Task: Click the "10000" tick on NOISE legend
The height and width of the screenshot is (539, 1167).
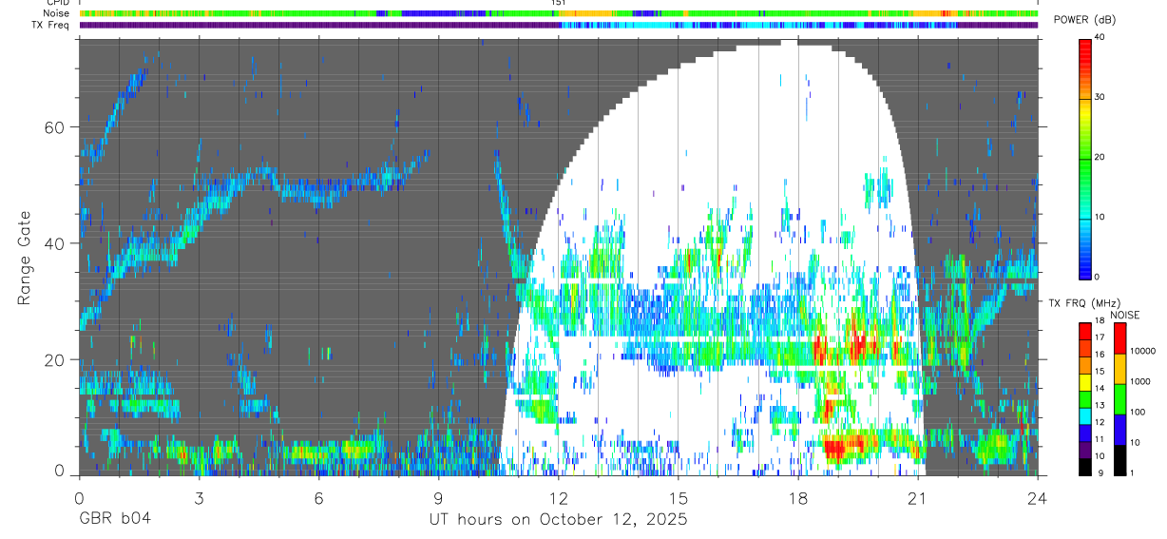Action: (1143, 351)
